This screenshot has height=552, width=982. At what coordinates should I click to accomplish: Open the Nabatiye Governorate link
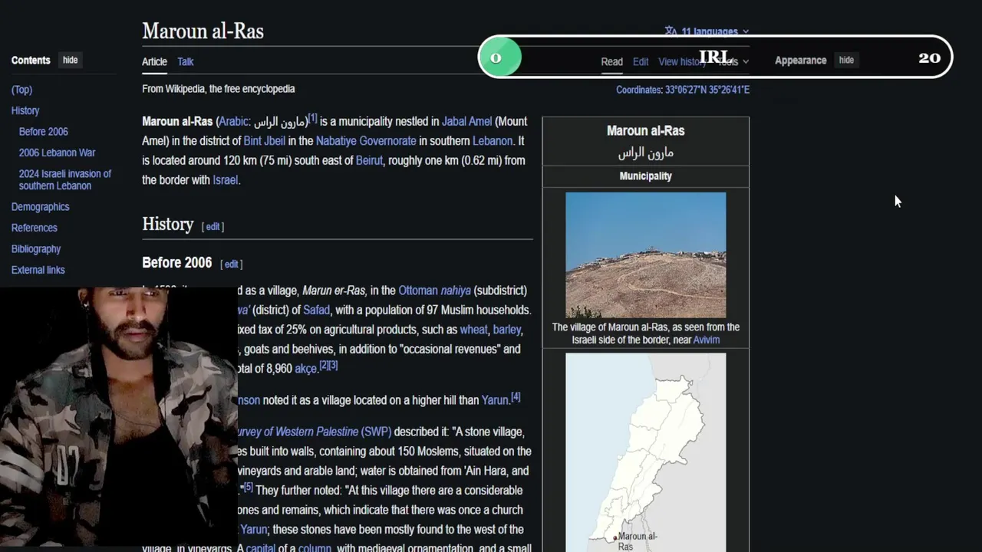click(366, 141)
